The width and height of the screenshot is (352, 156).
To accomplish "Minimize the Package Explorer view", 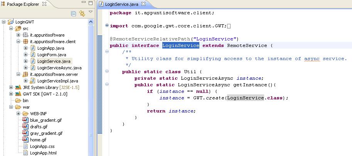I will click(x=84, y=2).
